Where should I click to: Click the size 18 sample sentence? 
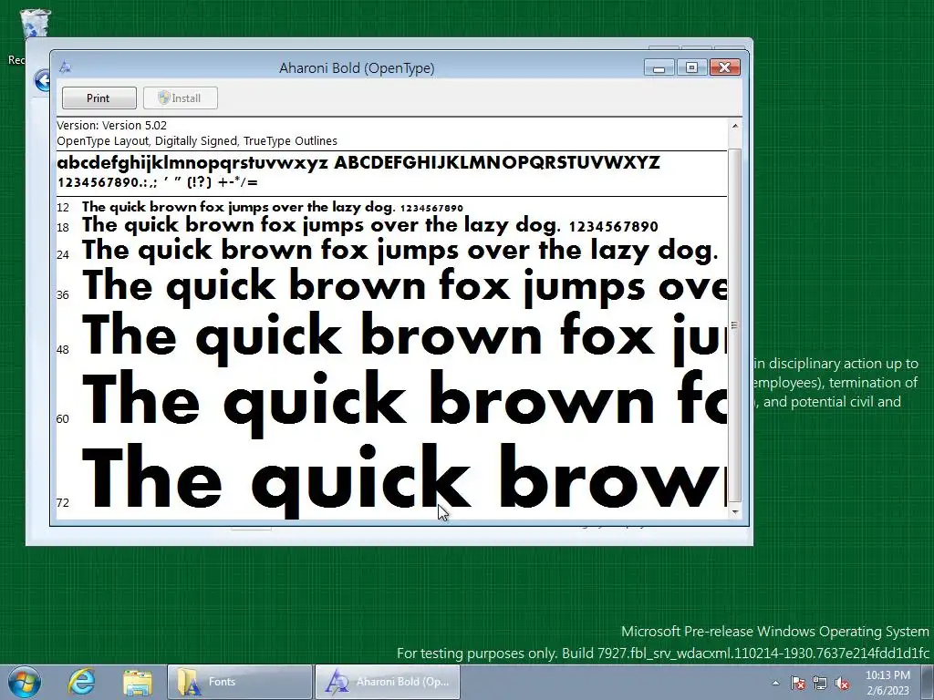pyautogui.click(x=370, y=226)
